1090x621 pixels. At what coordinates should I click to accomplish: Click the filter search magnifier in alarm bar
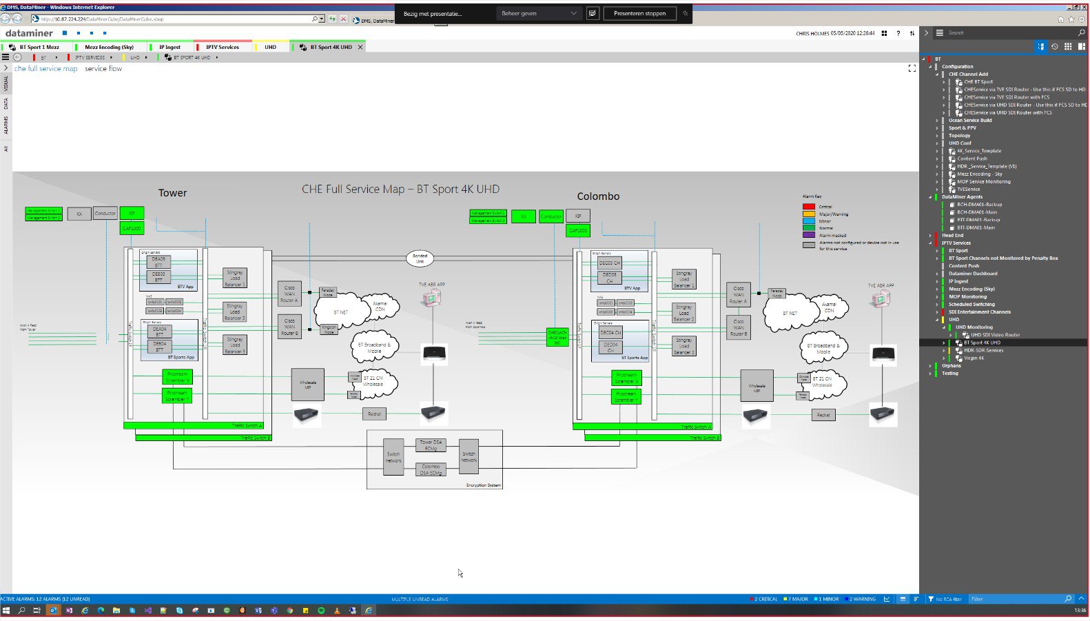1068,599
